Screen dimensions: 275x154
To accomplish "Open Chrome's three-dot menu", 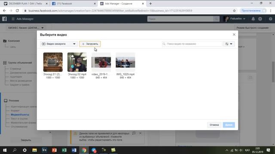I will click(271, 11).
